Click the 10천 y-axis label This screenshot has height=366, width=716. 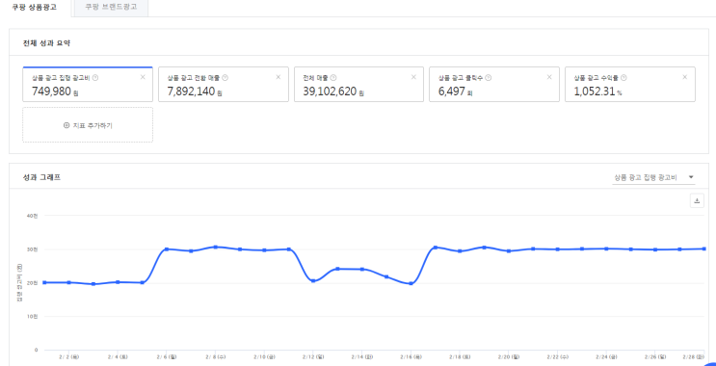(33, 316)
